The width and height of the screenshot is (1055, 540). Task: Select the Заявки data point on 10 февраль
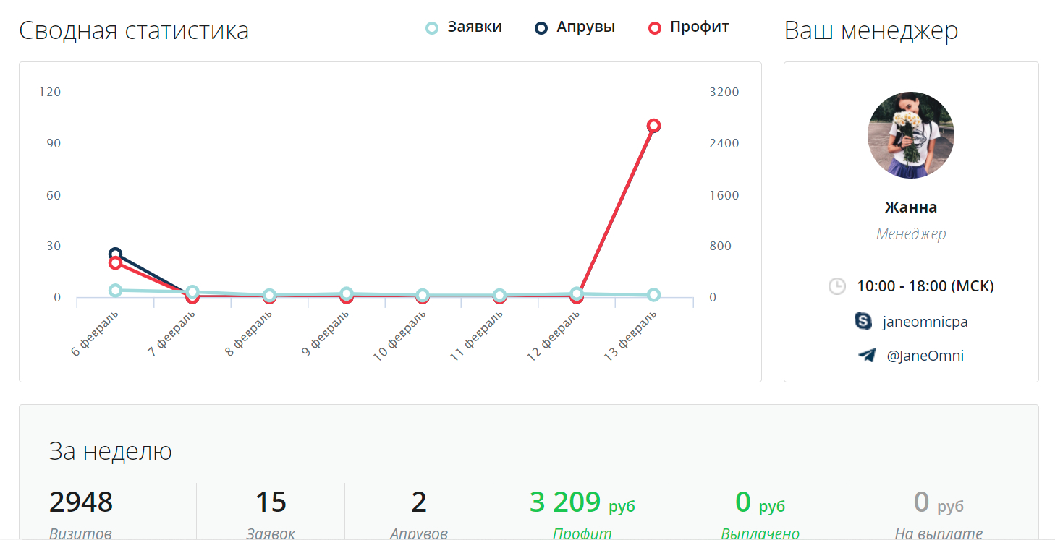coord(423,295)
